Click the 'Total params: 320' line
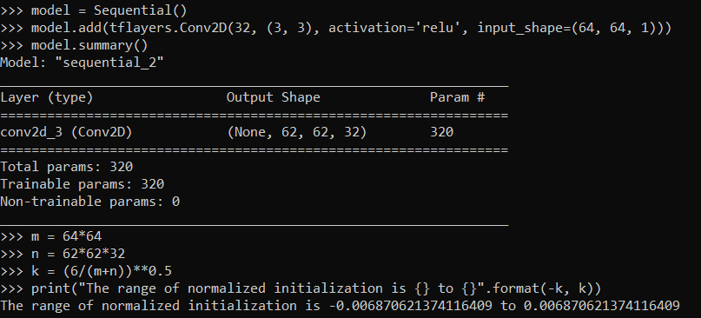The width and height of the screenshot is (701, 318). [x=67, y=167]
